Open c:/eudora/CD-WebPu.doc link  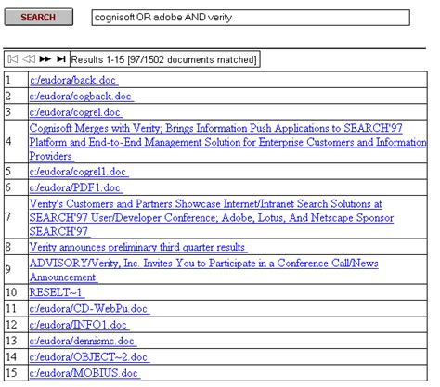[89, 308]
